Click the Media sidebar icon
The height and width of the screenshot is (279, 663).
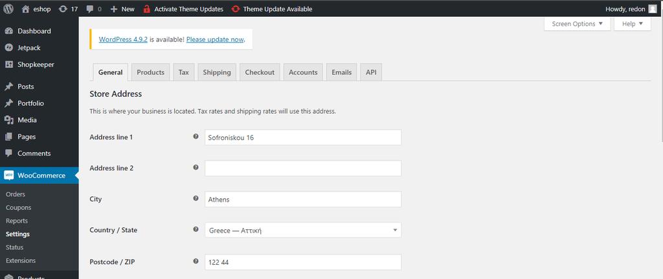click(9, 120)
